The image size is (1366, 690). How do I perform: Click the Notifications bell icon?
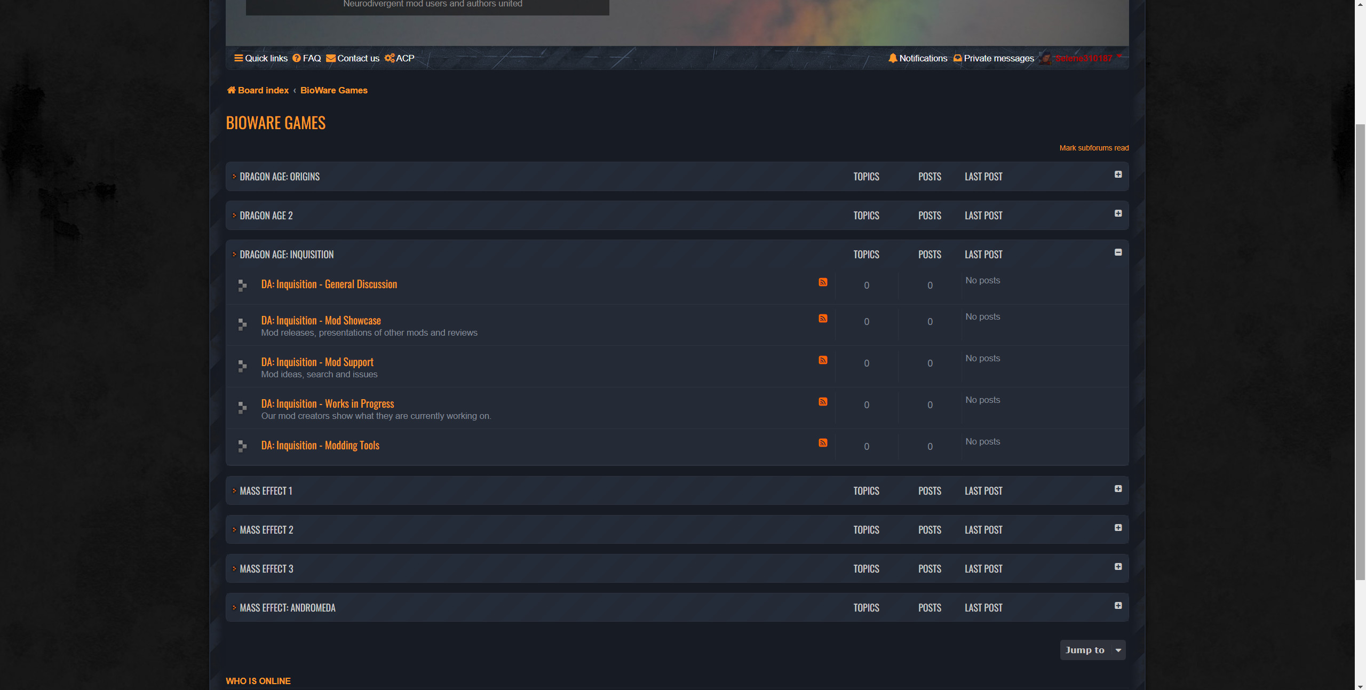[893, 58]
